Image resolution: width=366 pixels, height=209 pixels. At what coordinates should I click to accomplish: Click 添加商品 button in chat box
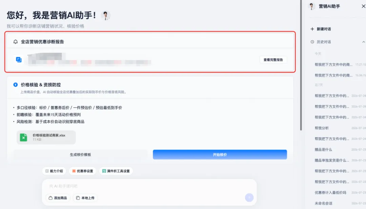(58, 198)
